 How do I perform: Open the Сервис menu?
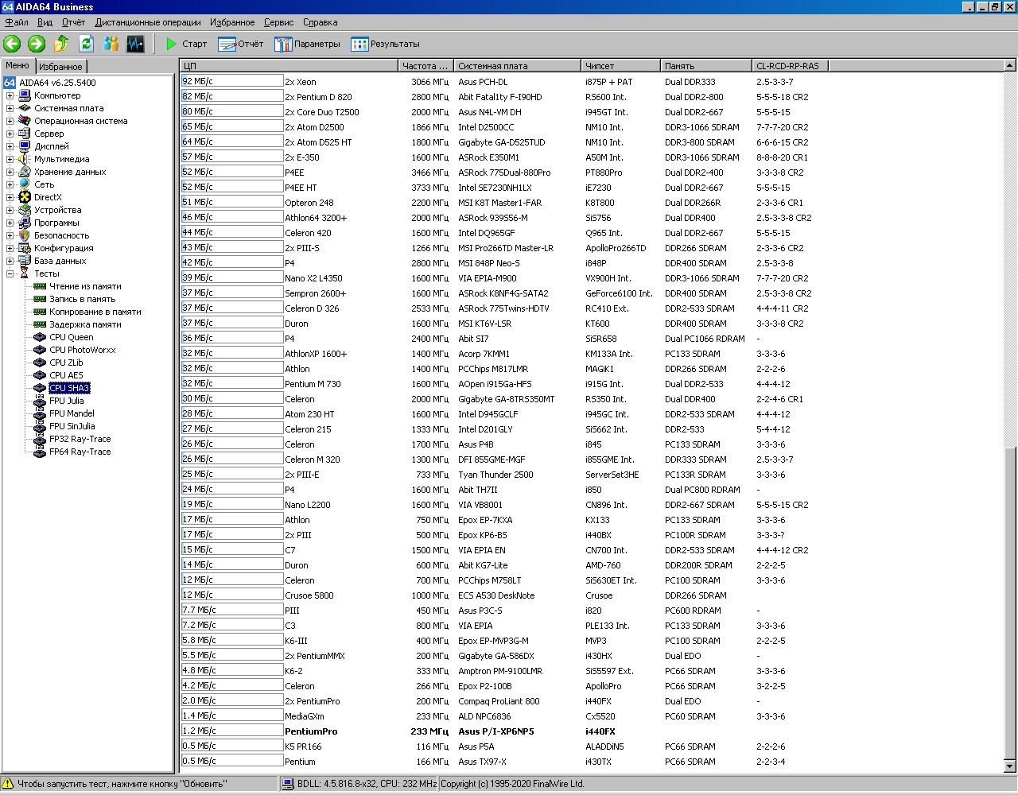click(x=278, y=22)
